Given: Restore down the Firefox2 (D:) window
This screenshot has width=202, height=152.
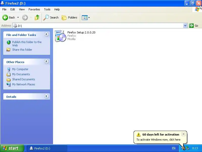Looking at the screenshot, I should click(x=193, y=3).
